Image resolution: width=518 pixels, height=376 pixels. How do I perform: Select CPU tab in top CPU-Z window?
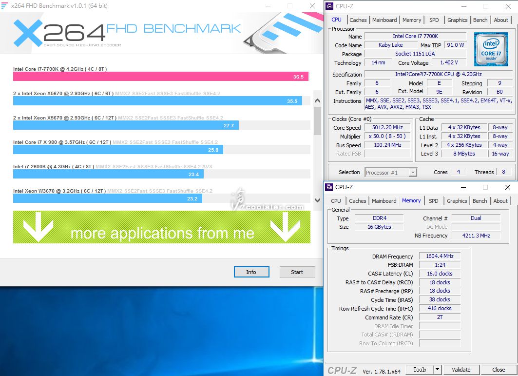tap(336, 20)
